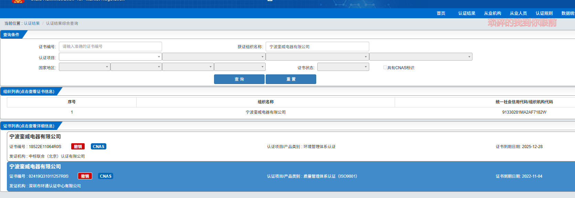The height and width of the screenshot is (198, 575).
Task: Open the fourth 认证项目 dropdown
Action: pyautogui.click(x=421, y=56)
